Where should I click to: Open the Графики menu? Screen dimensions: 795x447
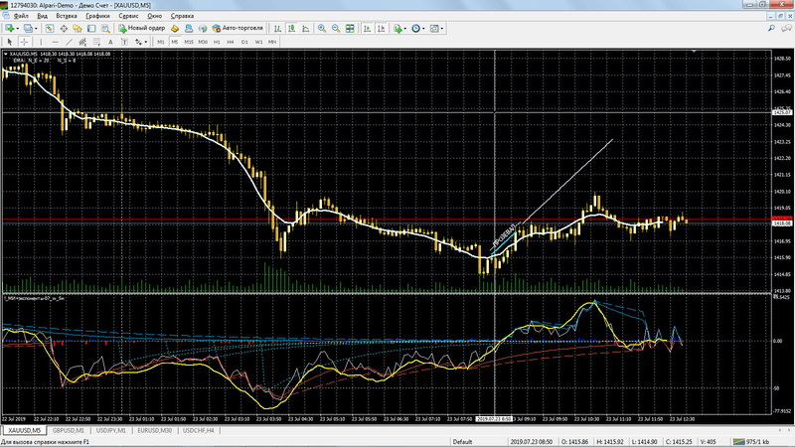(97, 17)
